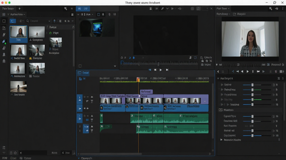The width and height of the screenshot is (286, 160).
Task: Open the right panel's title dropdown
Action: tap(223, 9)
